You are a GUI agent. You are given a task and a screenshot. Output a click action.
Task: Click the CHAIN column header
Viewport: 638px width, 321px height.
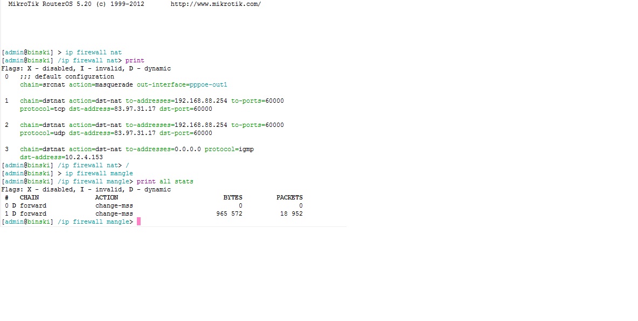click(29, 197)
